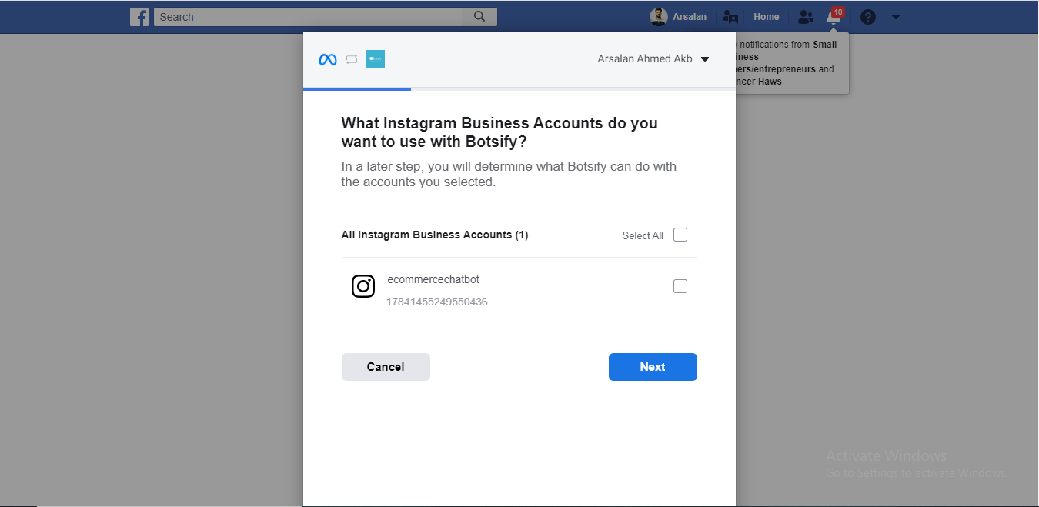The width and height of the screenshot is (1039, 507).
Task: Click the help question mark icon
Action: pyautogui.click(x=868, y=17)
